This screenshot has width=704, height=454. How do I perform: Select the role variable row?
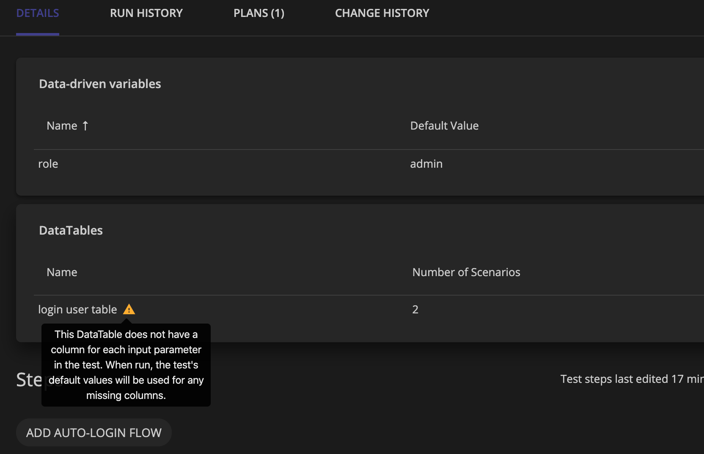pyautogui.click(x=48, y=164)
